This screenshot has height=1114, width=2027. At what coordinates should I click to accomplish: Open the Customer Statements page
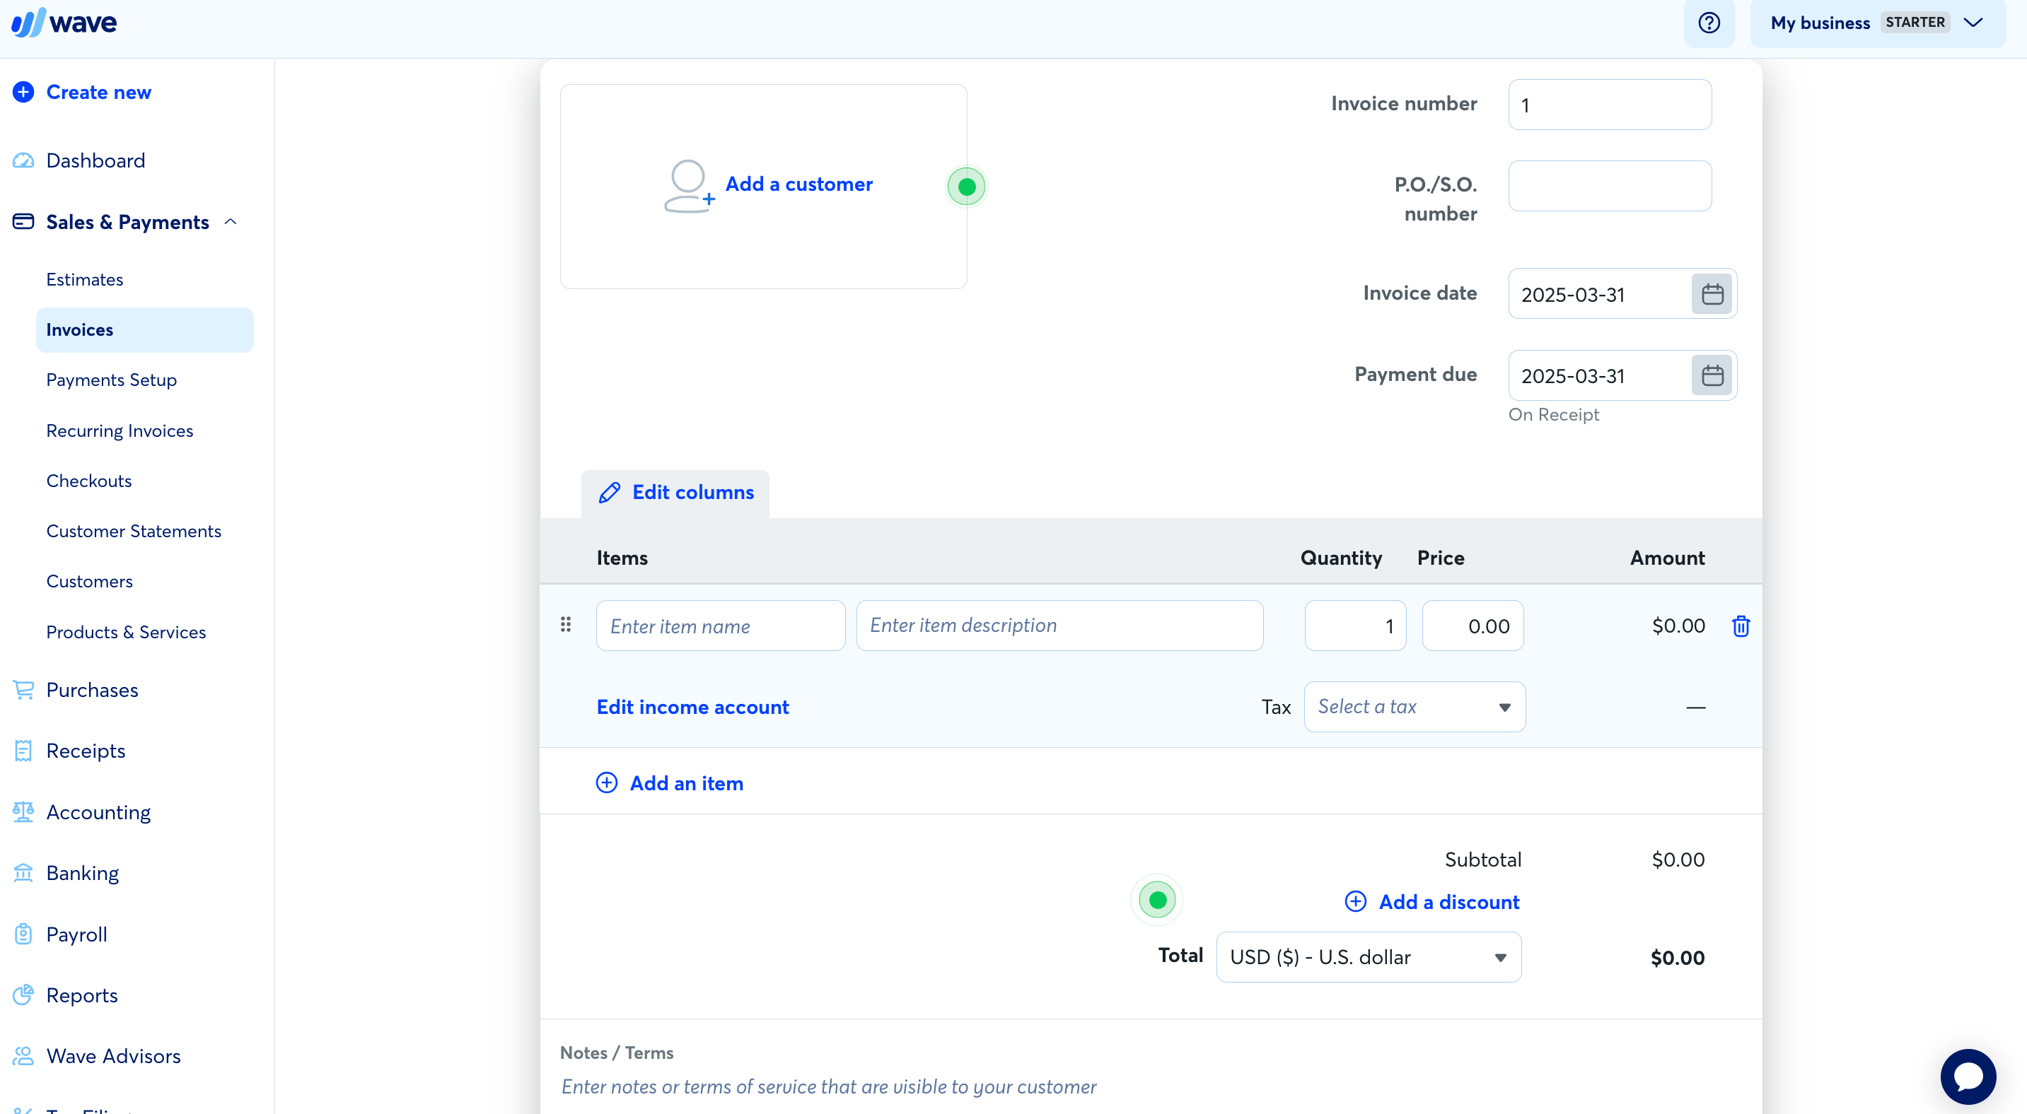(134, 531)
